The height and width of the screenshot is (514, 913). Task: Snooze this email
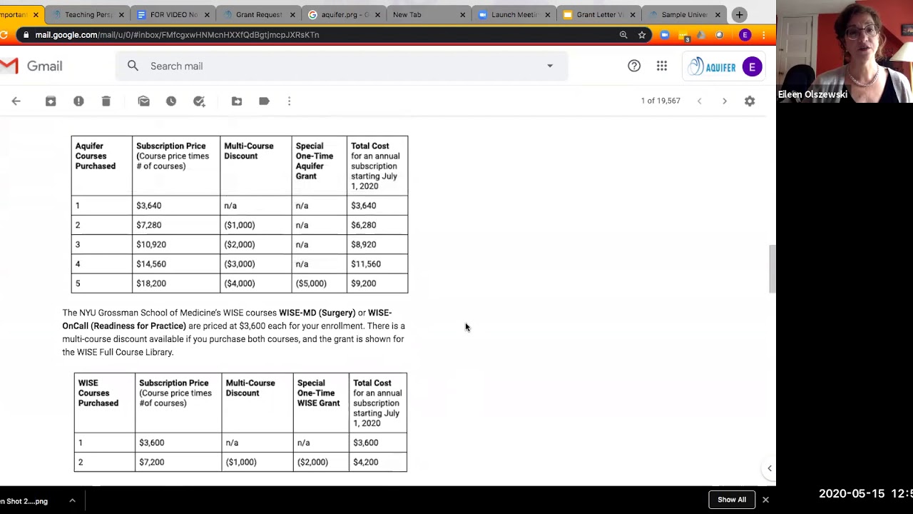click(171, 101)
